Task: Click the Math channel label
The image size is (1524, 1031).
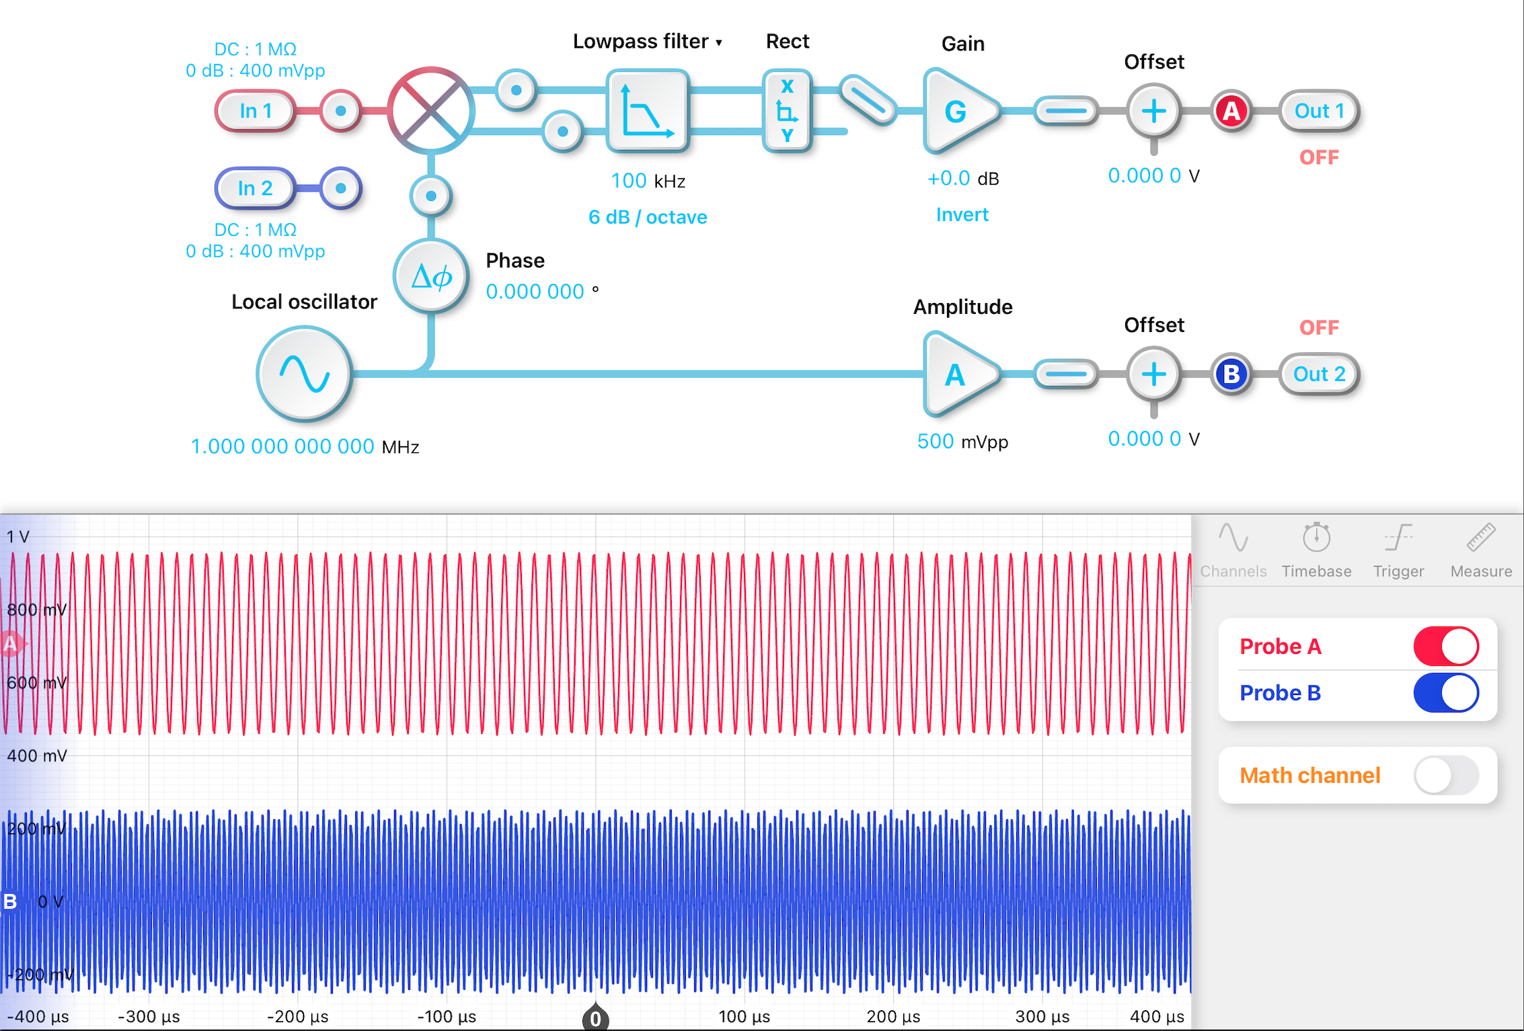Action: tap(1310, 776)
